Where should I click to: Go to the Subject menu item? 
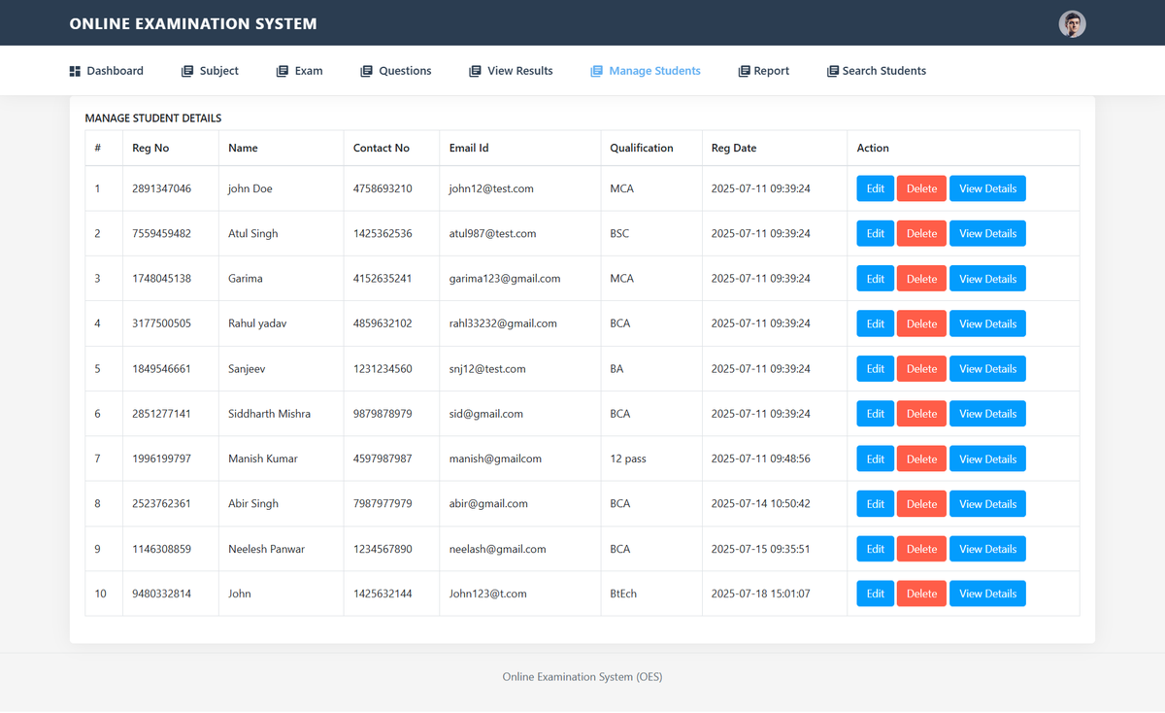tap(210, 71)
